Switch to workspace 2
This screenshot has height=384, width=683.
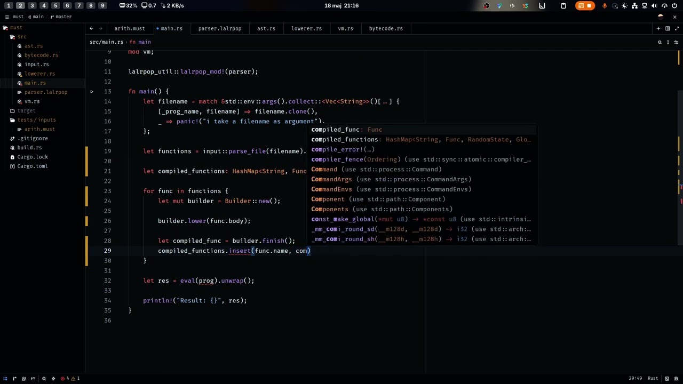20,6
